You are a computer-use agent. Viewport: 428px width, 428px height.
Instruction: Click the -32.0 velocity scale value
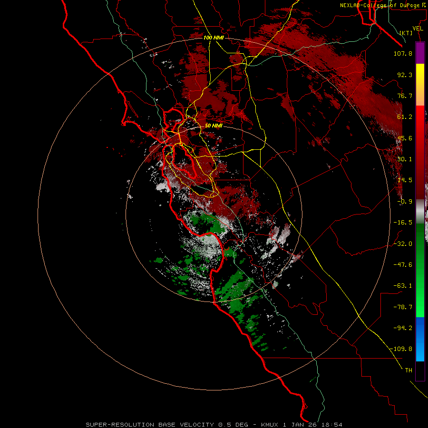[x=403, y=244]
